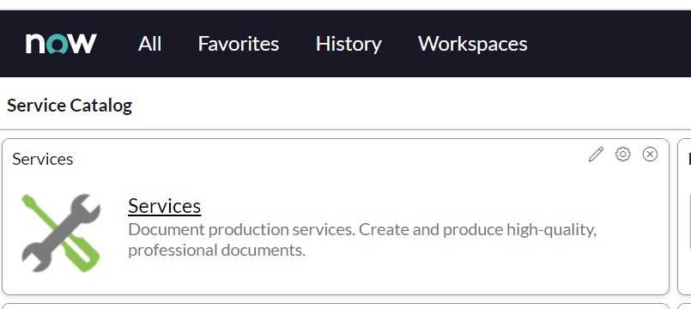Remove the Services widget using X icon
691x309 pixels.
(x=650, y=154)
